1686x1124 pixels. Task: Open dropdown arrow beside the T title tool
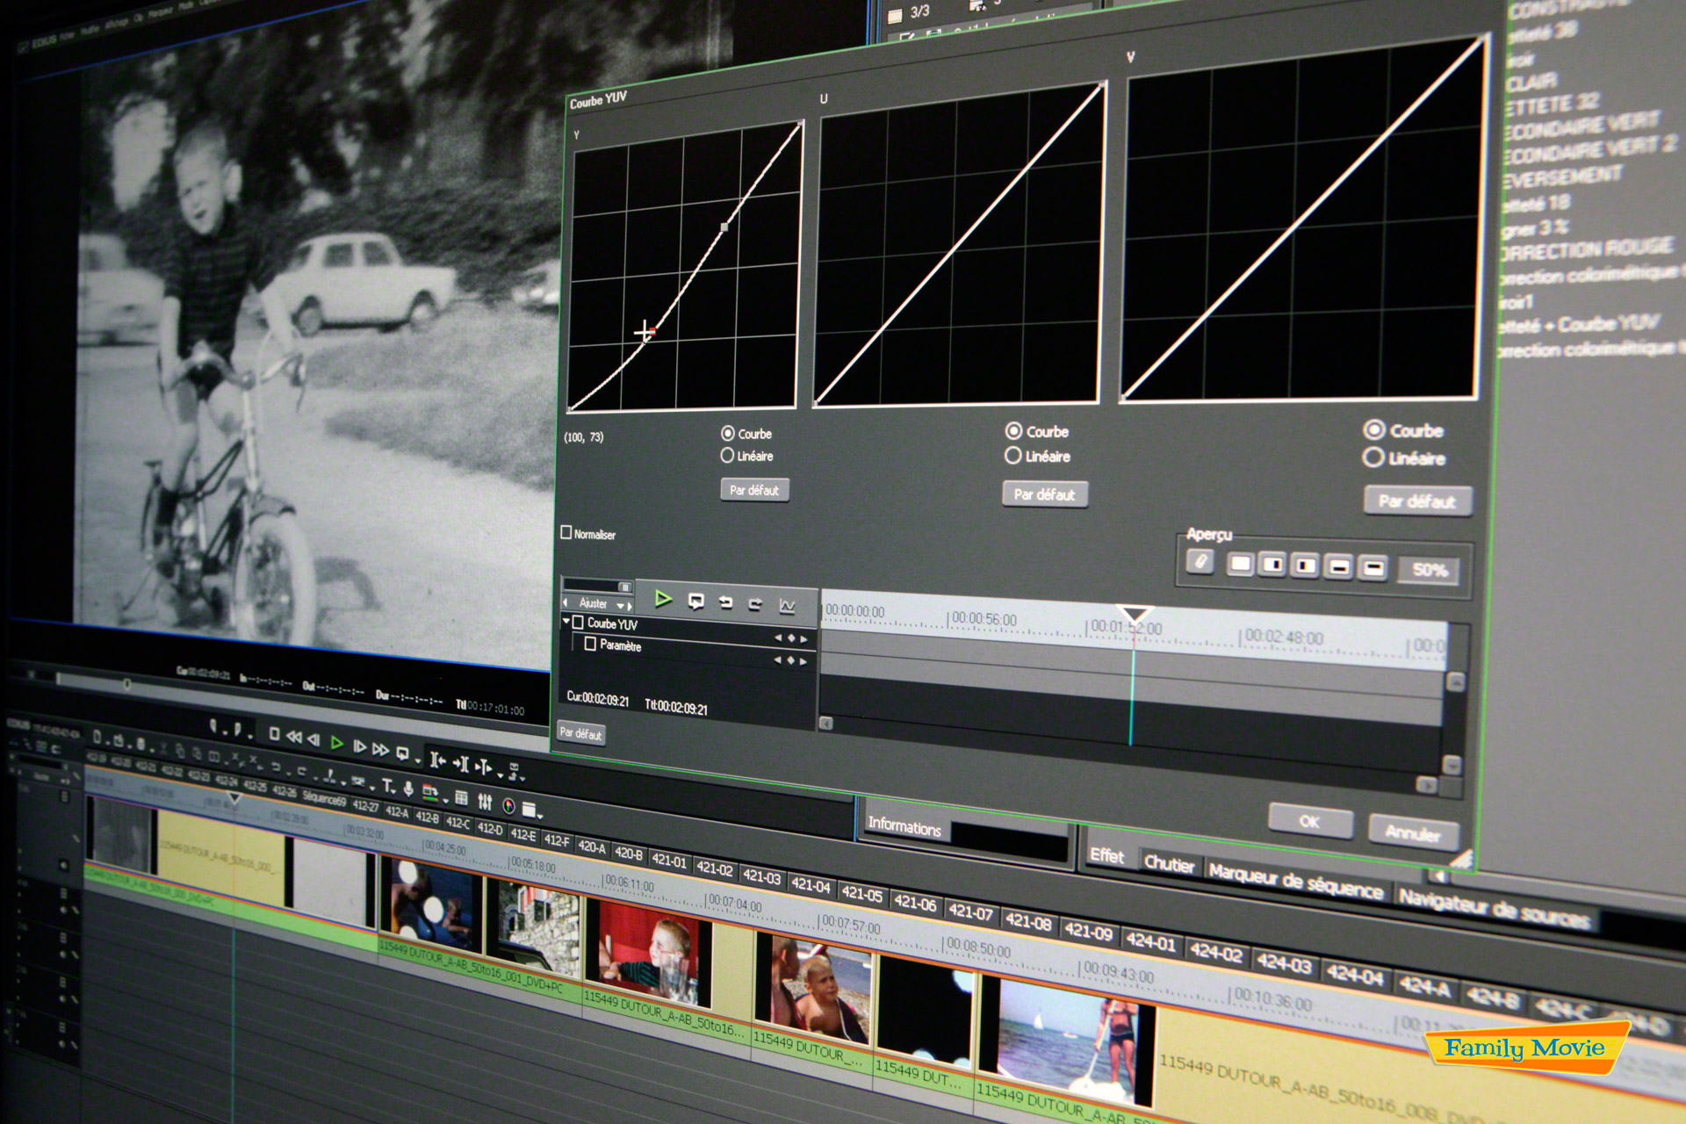pyautogui.click(x=393, y=791)
